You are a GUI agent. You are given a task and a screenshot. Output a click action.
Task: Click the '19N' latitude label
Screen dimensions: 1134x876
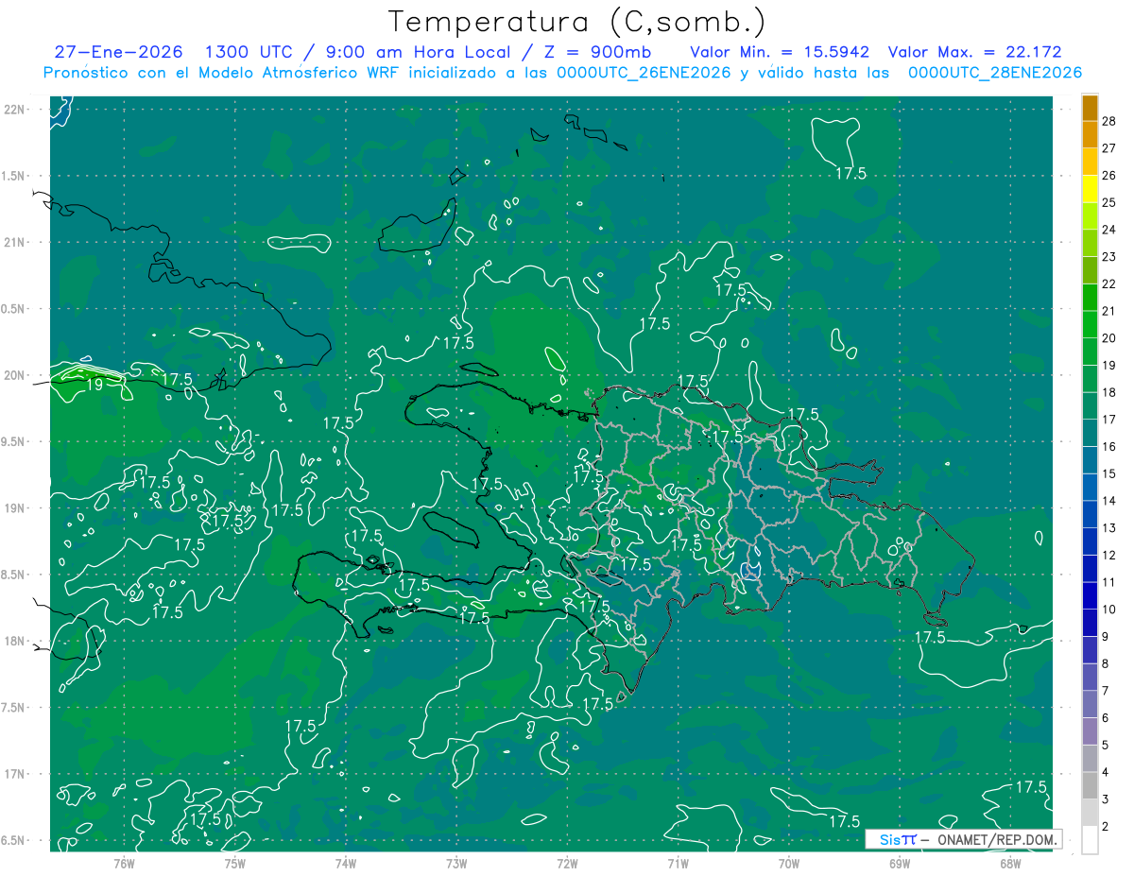(x=16, y=508)
